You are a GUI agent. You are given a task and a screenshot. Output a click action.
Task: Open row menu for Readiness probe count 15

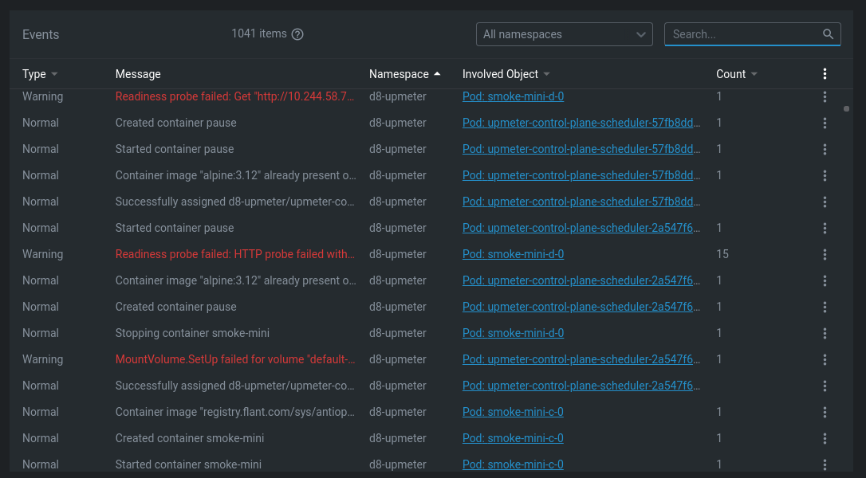825,254
